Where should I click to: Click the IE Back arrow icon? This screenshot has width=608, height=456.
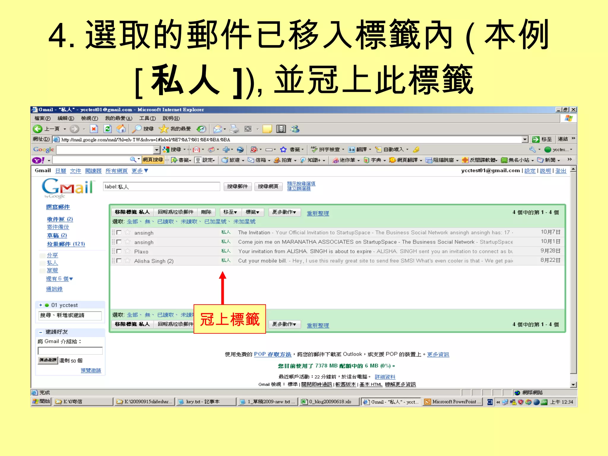[38, 129]
